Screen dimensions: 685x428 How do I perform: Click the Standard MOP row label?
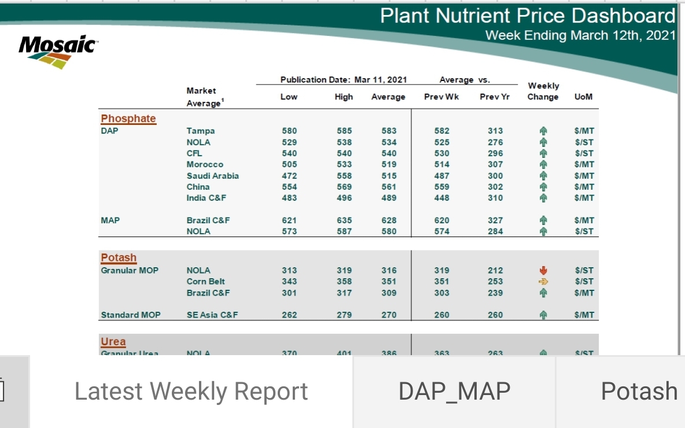tap(131, 315)
